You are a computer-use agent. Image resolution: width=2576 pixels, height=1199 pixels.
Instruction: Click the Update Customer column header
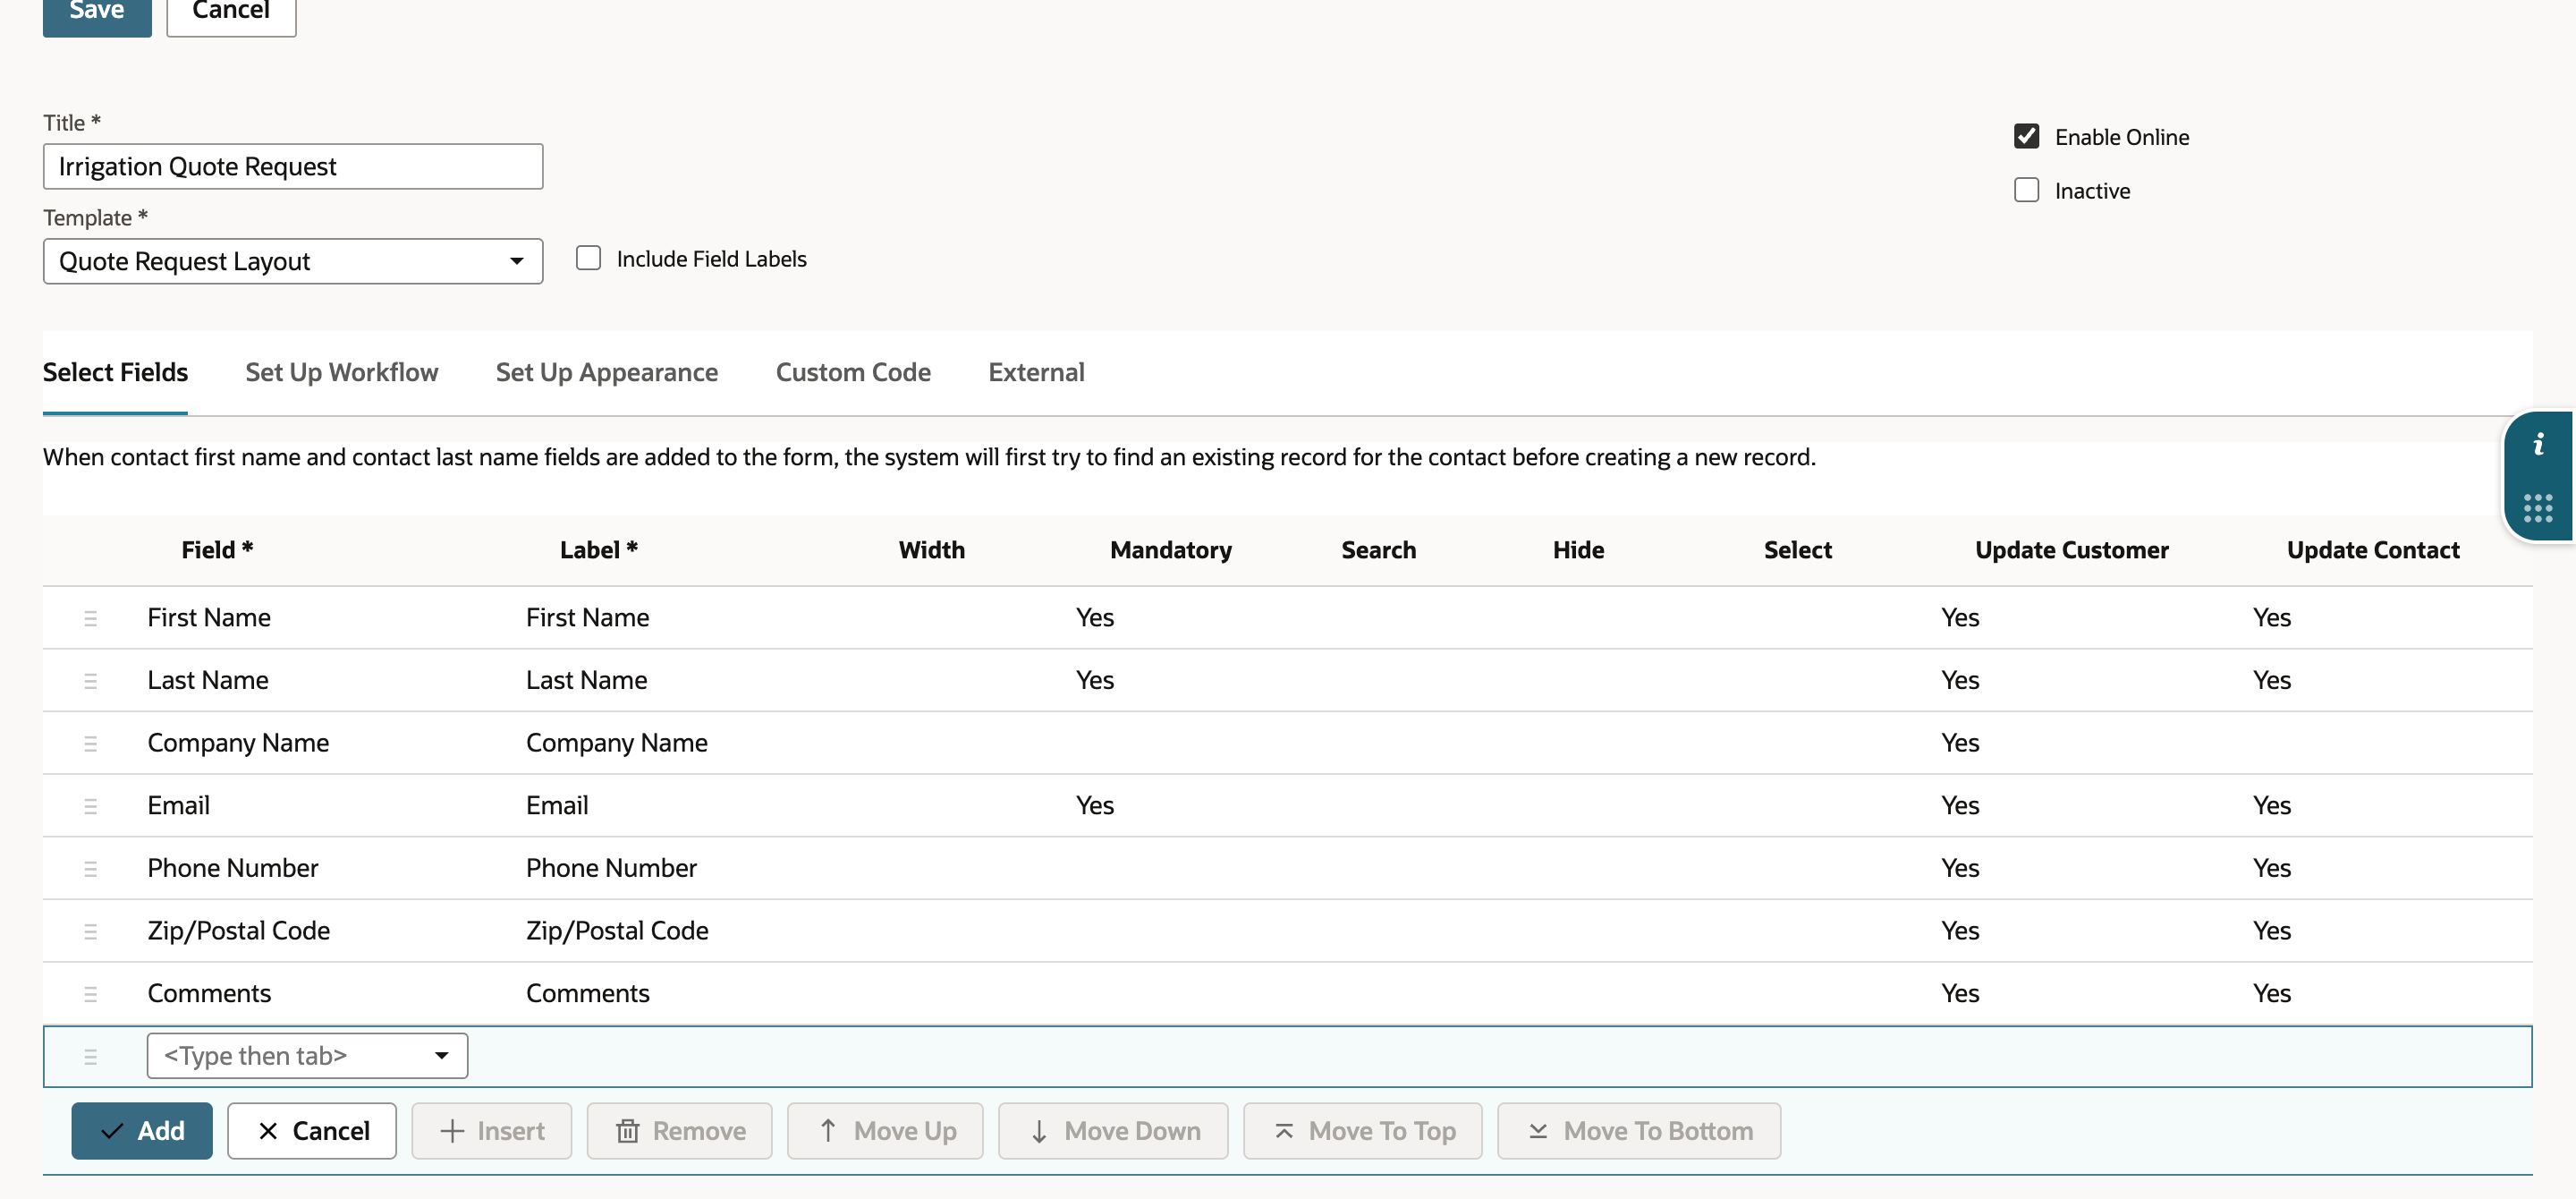click(x=2072, y=550)
